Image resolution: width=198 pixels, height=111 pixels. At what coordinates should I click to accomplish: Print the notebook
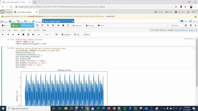click(x=101, y=25)
